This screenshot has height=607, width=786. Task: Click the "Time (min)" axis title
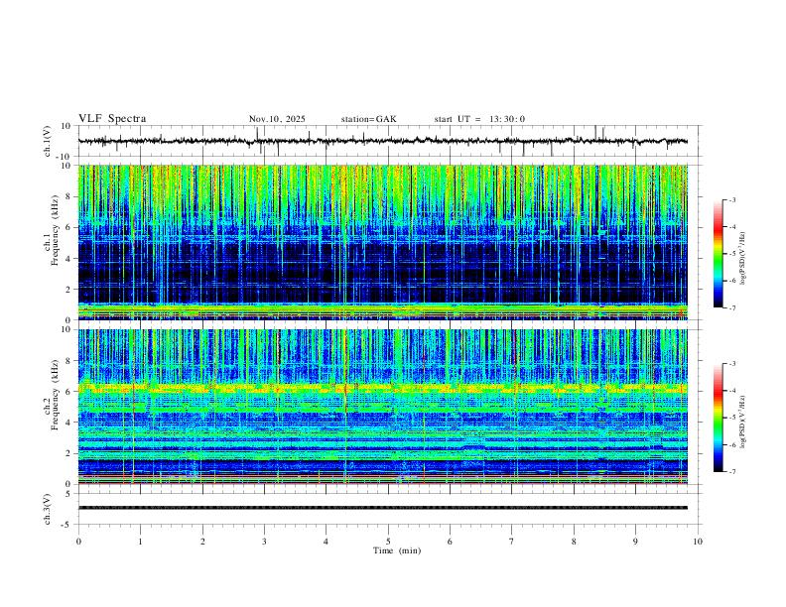[397, 550]
